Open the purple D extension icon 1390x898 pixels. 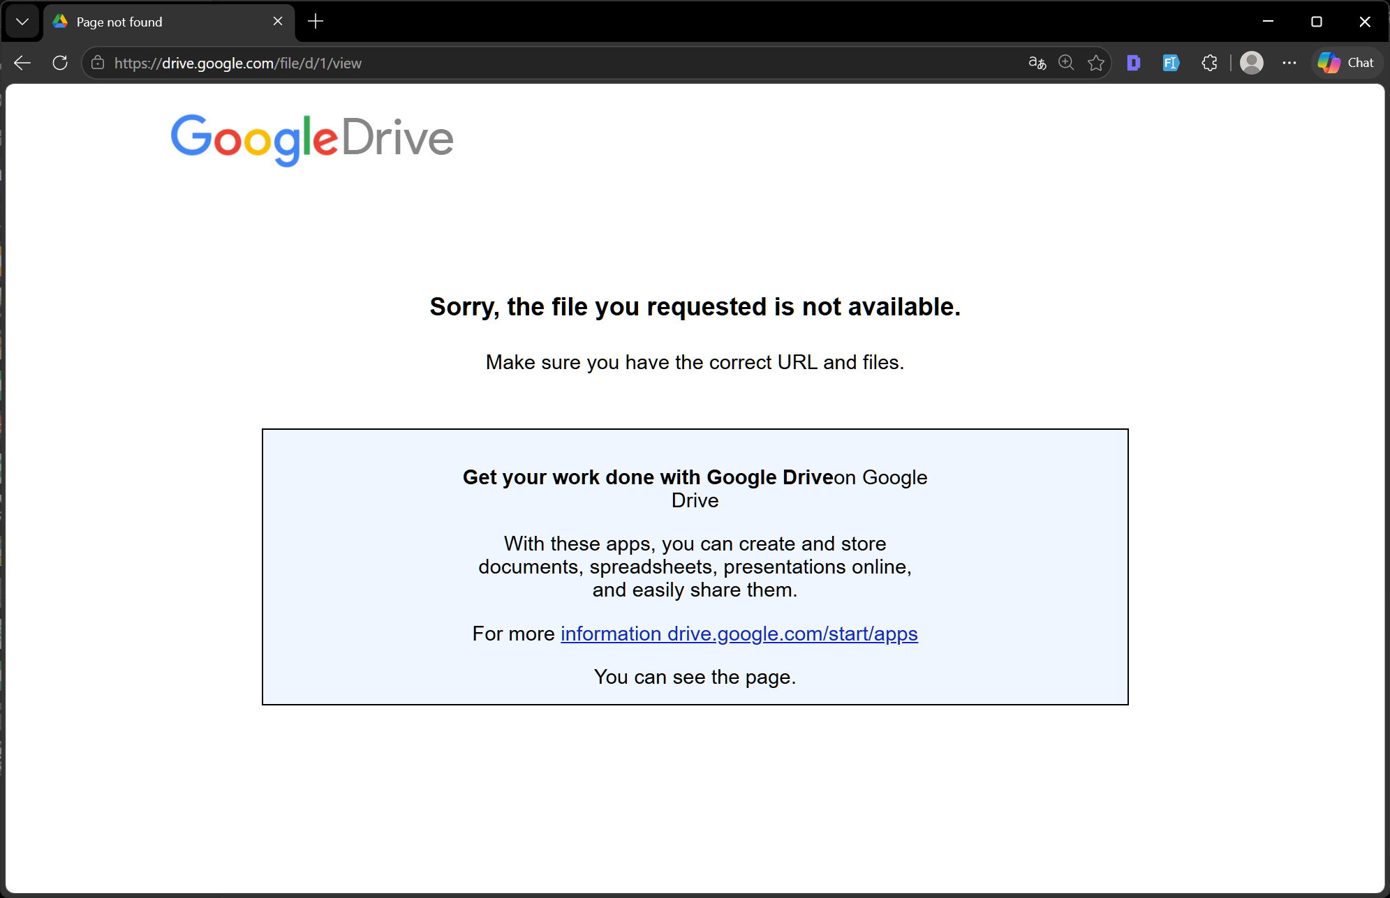click(1134, 63)
